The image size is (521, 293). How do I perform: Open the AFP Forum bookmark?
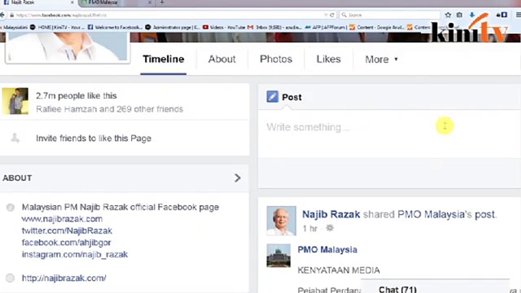coord(325,27)
